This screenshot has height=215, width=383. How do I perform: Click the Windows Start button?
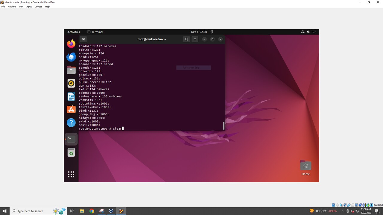tap(5, 211)
